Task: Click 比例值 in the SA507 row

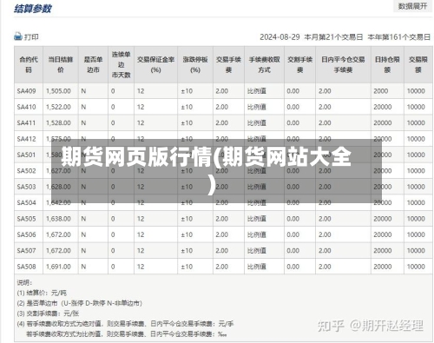Action: (257, 250)
